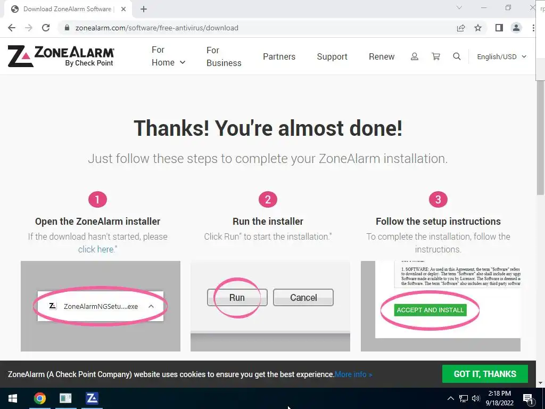Image resolution: width=545 pixels, height=409 pixels.
Task: Click 'Run the installer' step title
Action: [x=268, y=221]
